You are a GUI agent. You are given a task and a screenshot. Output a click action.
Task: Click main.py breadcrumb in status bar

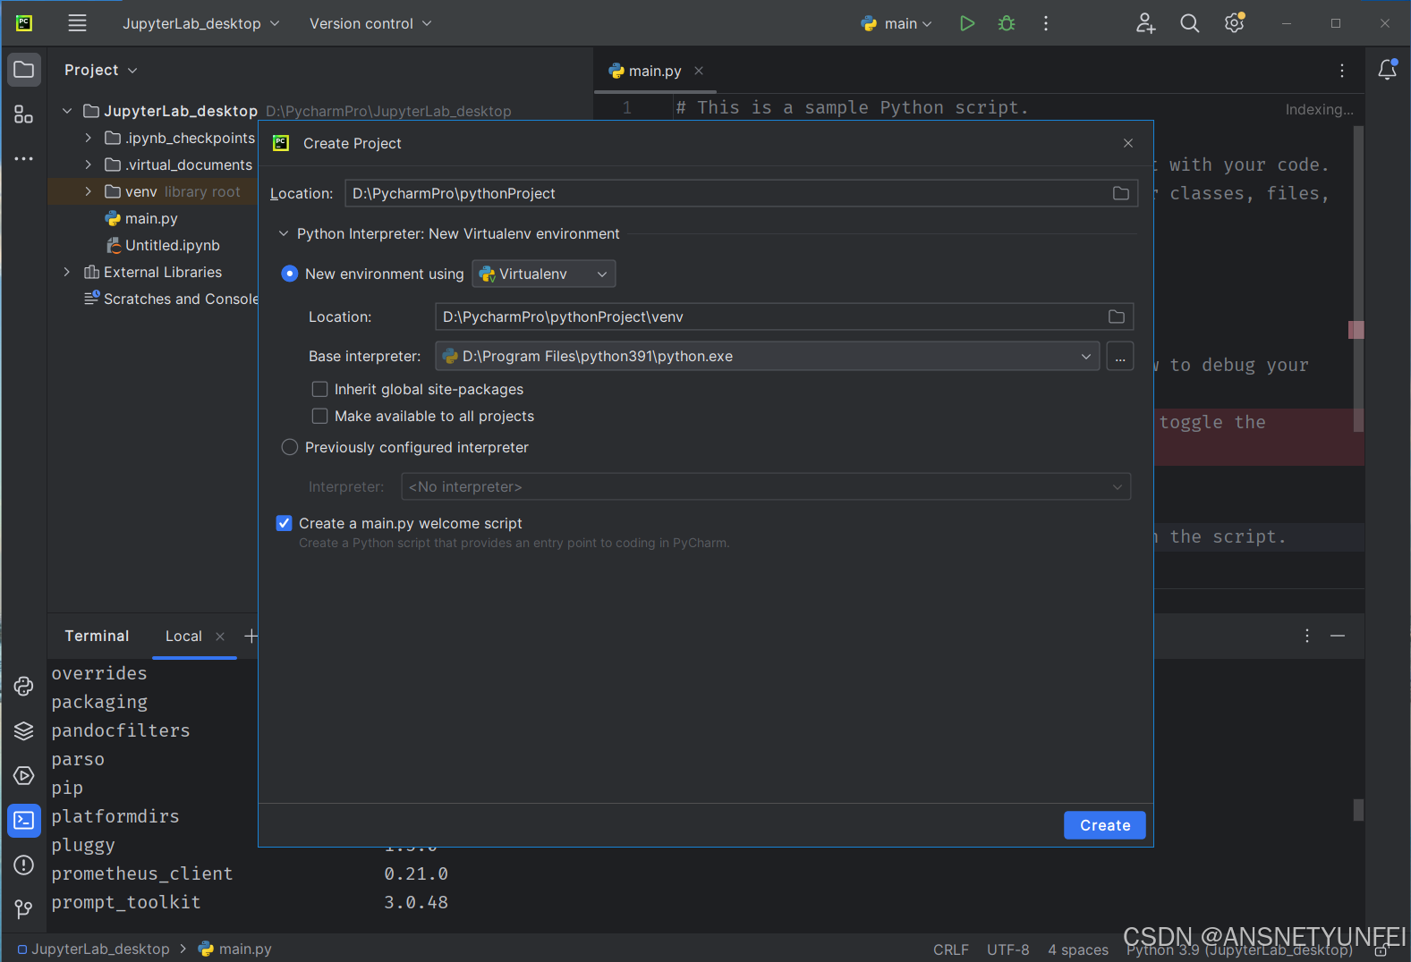coord(234,949)
